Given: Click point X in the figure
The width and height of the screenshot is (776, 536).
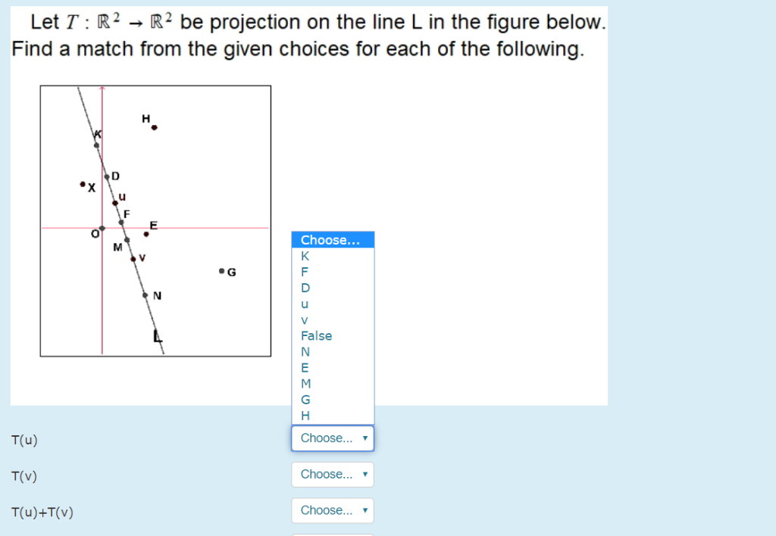Looking at the screenshot, I should (x=83, y=182).
